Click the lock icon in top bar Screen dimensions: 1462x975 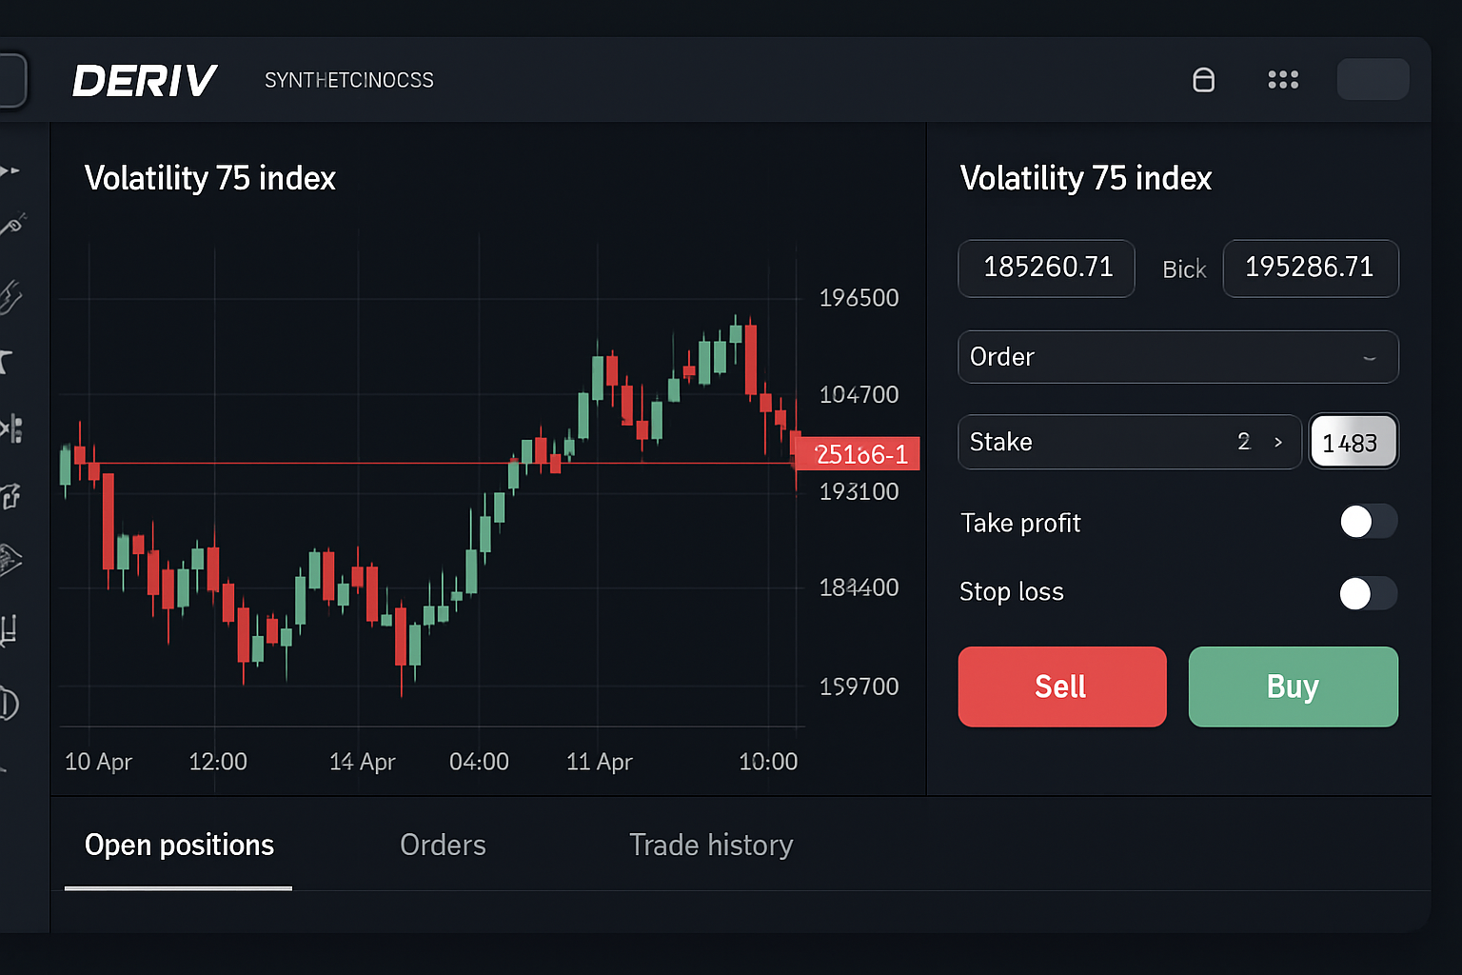point(1203,80)
